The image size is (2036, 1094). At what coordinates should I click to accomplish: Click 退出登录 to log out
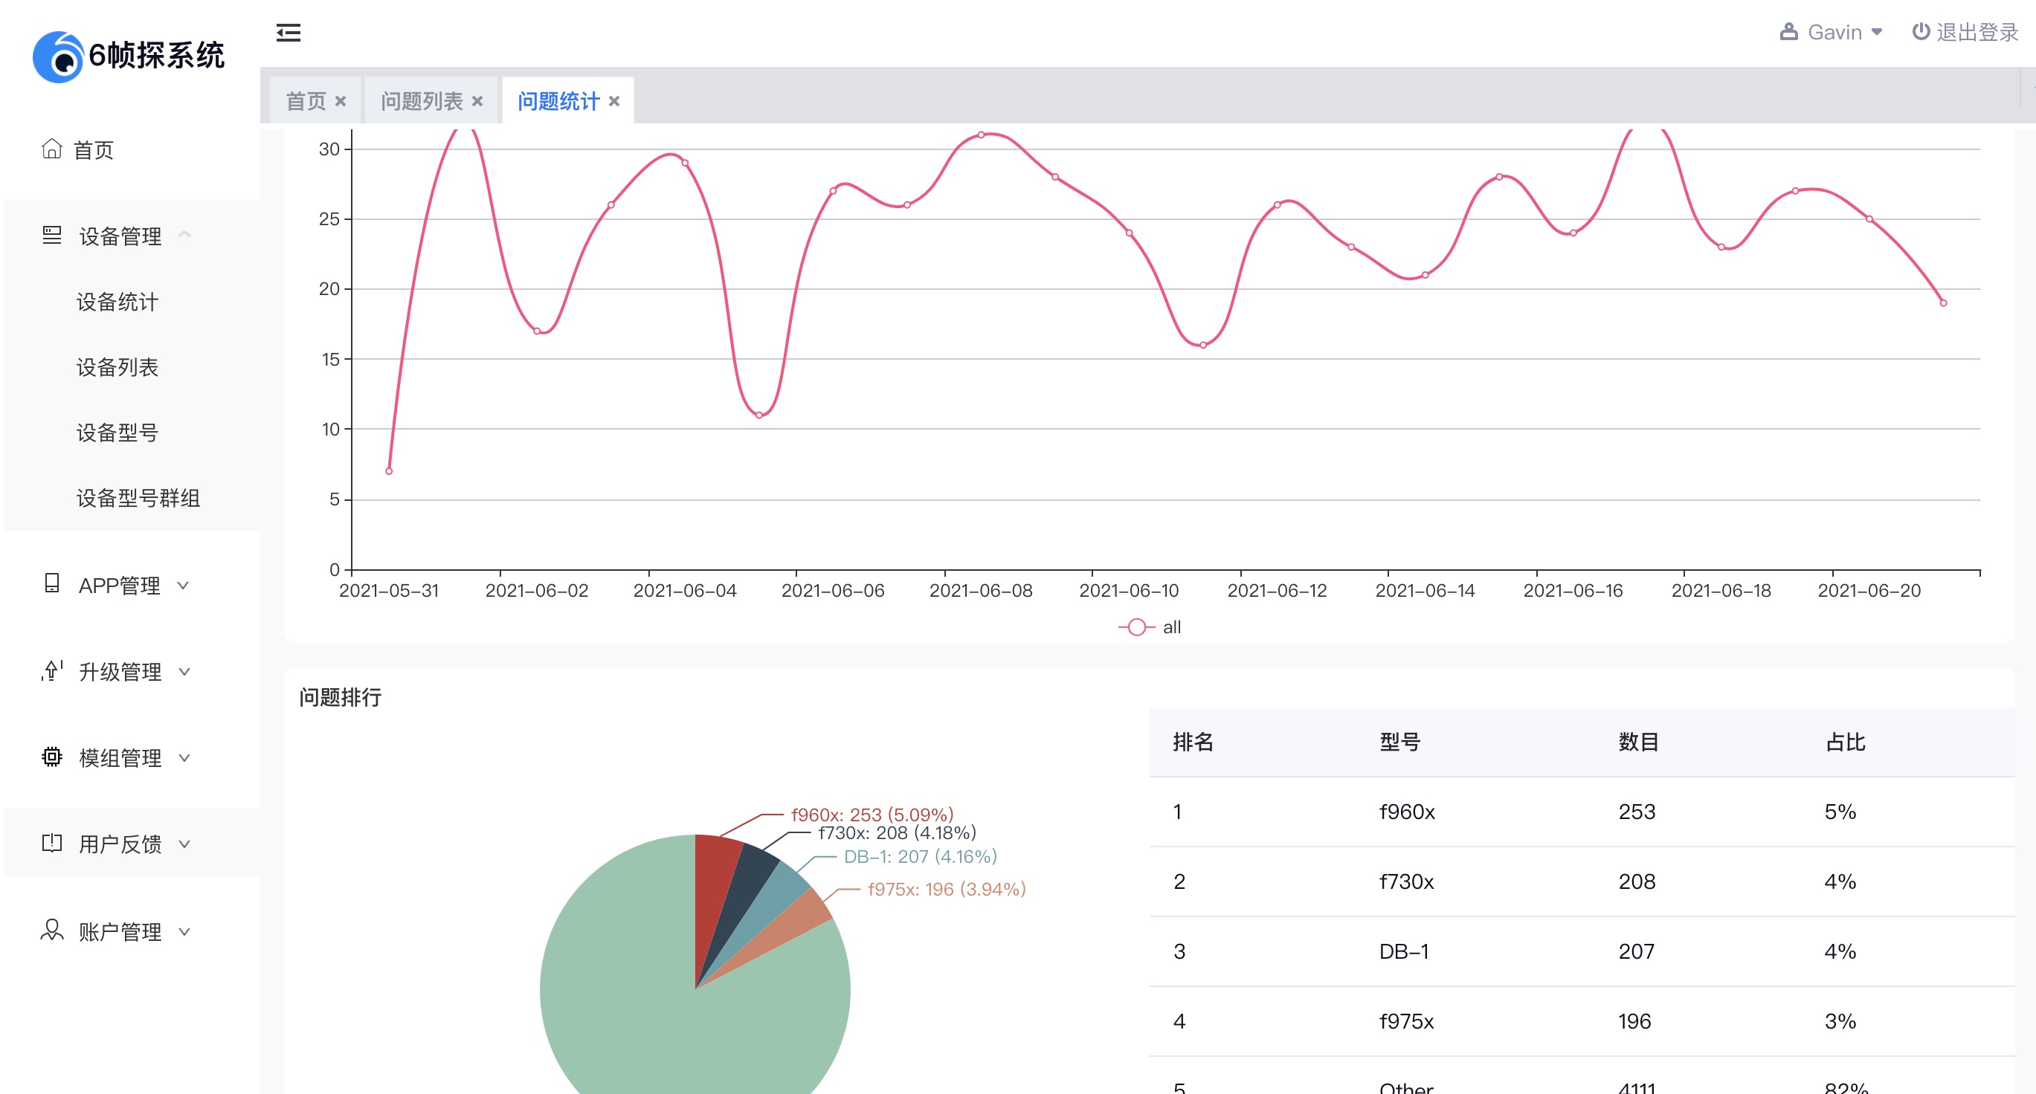coord(1977,33)
